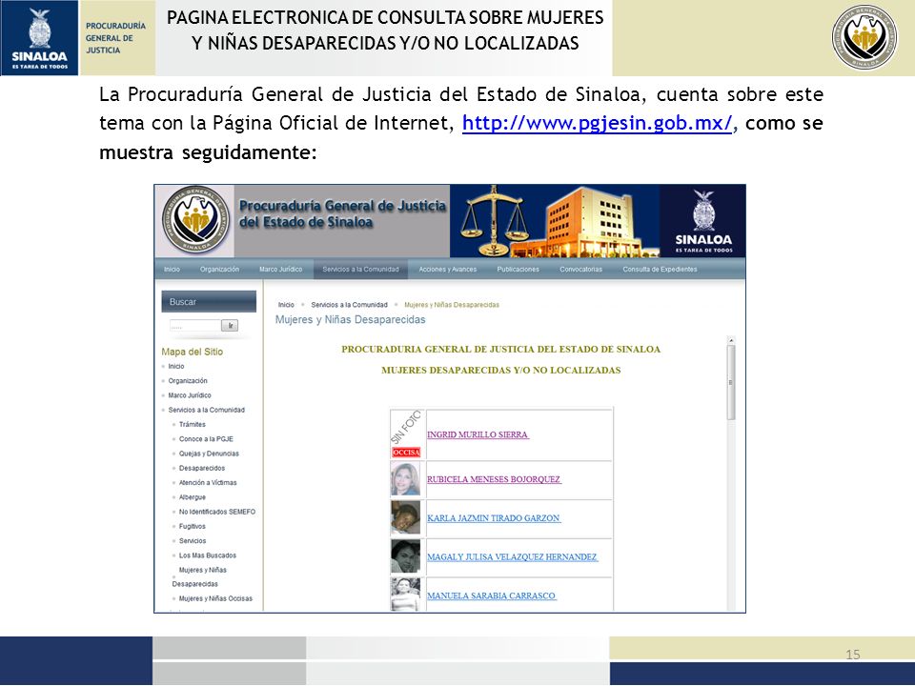Open Quejas y Denuncias sidebar link
Viewport: 915px width, 686px height.
tap(209, 454)
